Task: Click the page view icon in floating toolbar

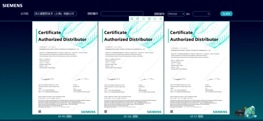Action: (x=138, y=19)
